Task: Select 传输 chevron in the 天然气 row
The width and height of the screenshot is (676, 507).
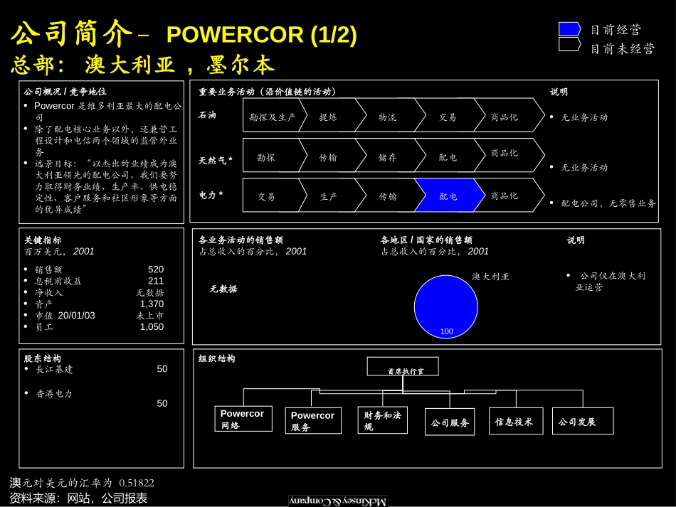Action: (x=332, y=155)
